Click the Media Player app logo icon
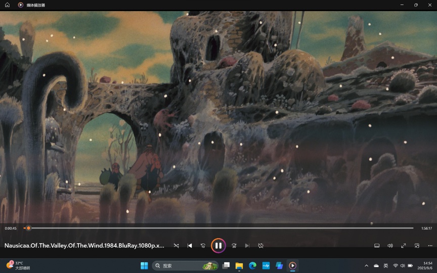437x273 pixels. 21,5
